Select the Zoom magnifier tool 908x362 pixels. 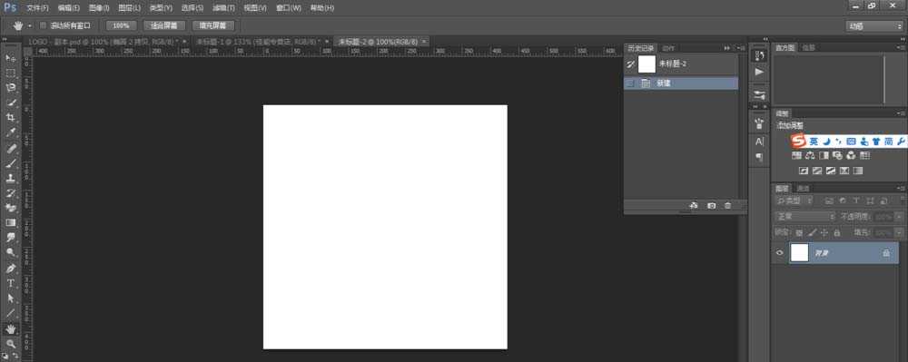tap(10, 344)
